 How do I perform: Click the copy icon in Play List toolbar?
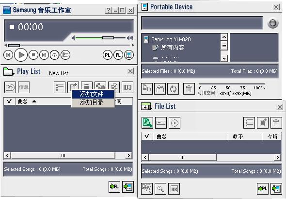tap(114, 86)
